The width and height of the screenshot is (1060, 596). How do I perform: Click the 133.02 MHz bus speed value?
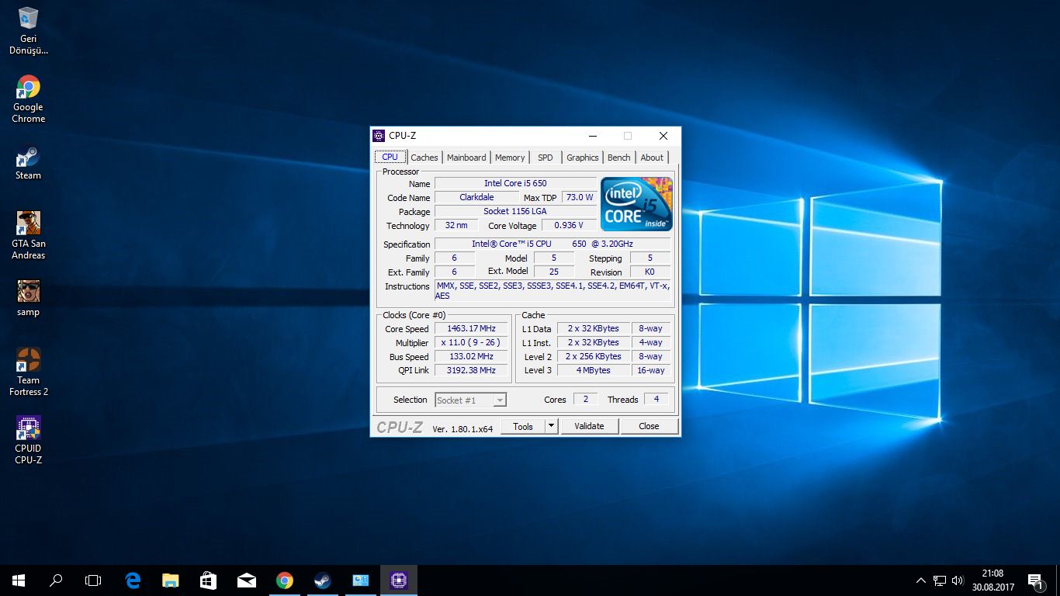471,356
